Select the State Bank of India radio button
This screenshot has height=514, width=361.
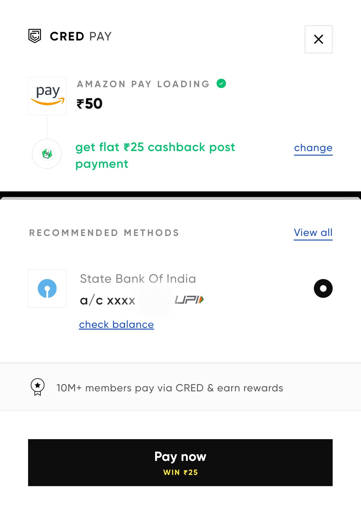pyautogui.click(x=323, y=288)
